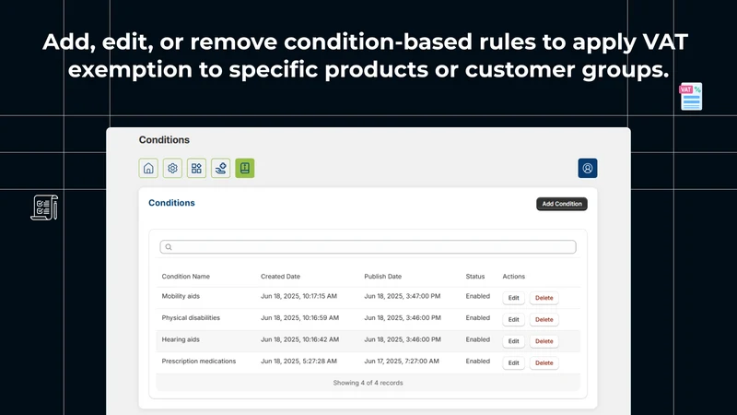This screenshot has height=415, width=737.
Task: Open the user account profile icon
Action: 588,168
